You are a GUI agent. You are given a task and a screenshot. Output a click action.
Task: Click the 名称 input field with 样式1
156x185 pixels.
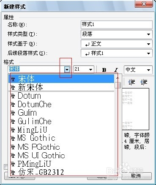pyautogui.click(x=117, y=25)
